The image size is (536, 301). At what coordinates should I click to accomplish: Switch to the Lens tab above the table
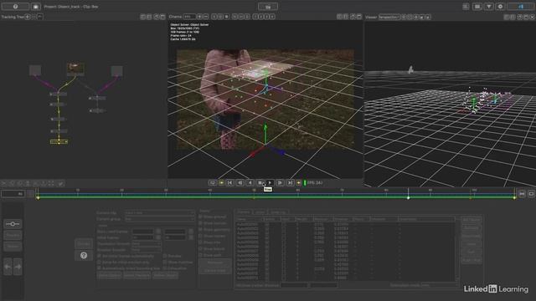(260, 212)
